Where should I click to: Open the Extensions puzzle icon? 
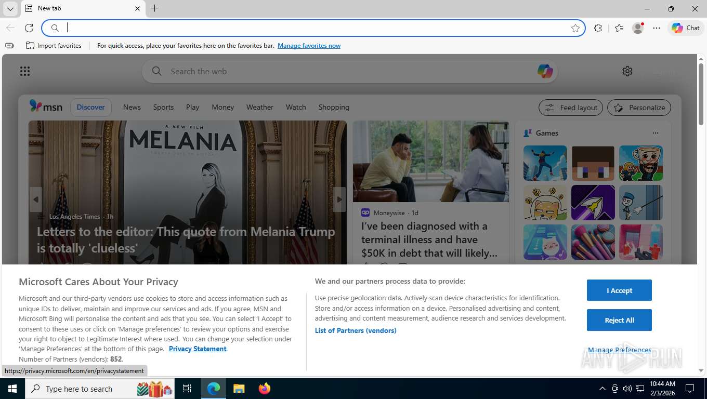click(598, 28)
